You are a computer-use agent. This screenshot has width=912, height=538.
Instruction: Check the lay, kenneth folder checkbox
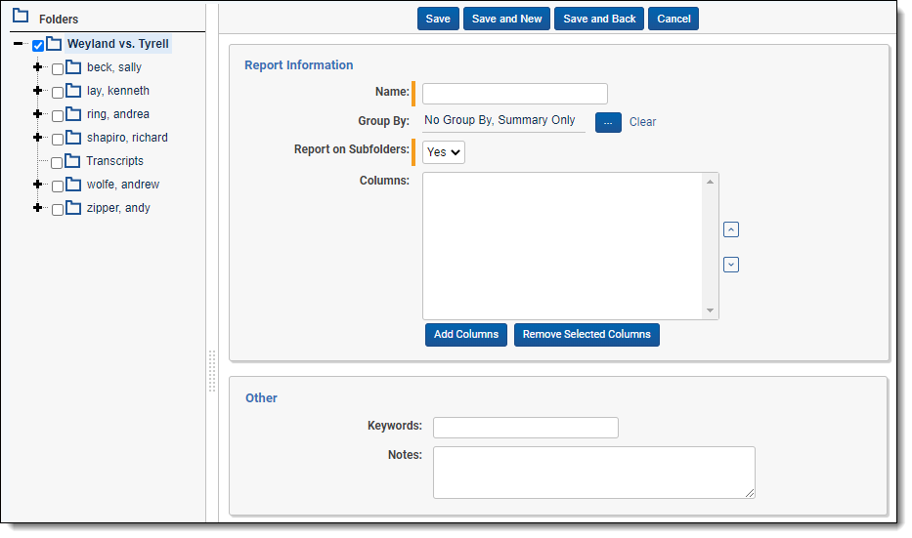coord(58,92)
